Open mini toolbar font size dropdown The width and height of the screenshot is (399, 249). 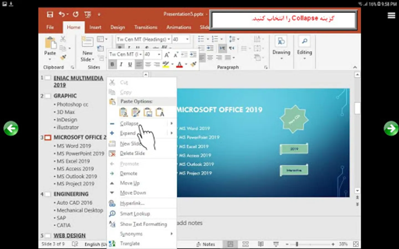[x=159, y=55]
